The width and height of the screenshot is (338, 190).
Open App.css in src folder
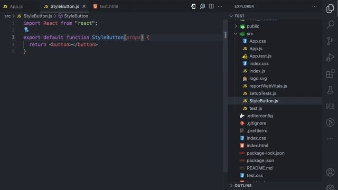coord(258,41)
